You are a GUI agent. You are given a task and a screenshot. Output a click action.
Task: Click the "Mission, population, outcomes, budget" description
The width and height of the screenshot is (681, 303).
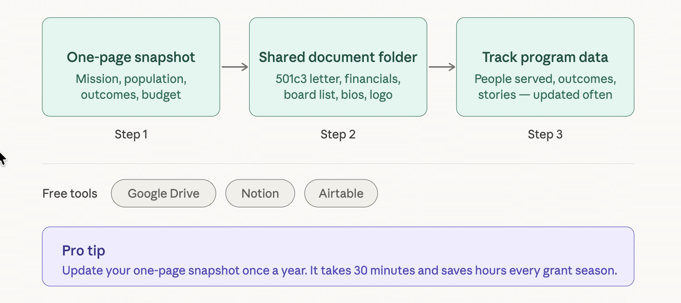[x=131, y=87]
